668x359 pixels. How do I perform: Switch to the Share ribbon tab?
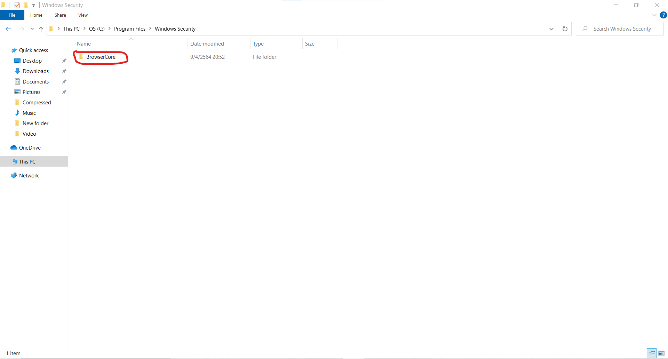[x=60, y=15]
